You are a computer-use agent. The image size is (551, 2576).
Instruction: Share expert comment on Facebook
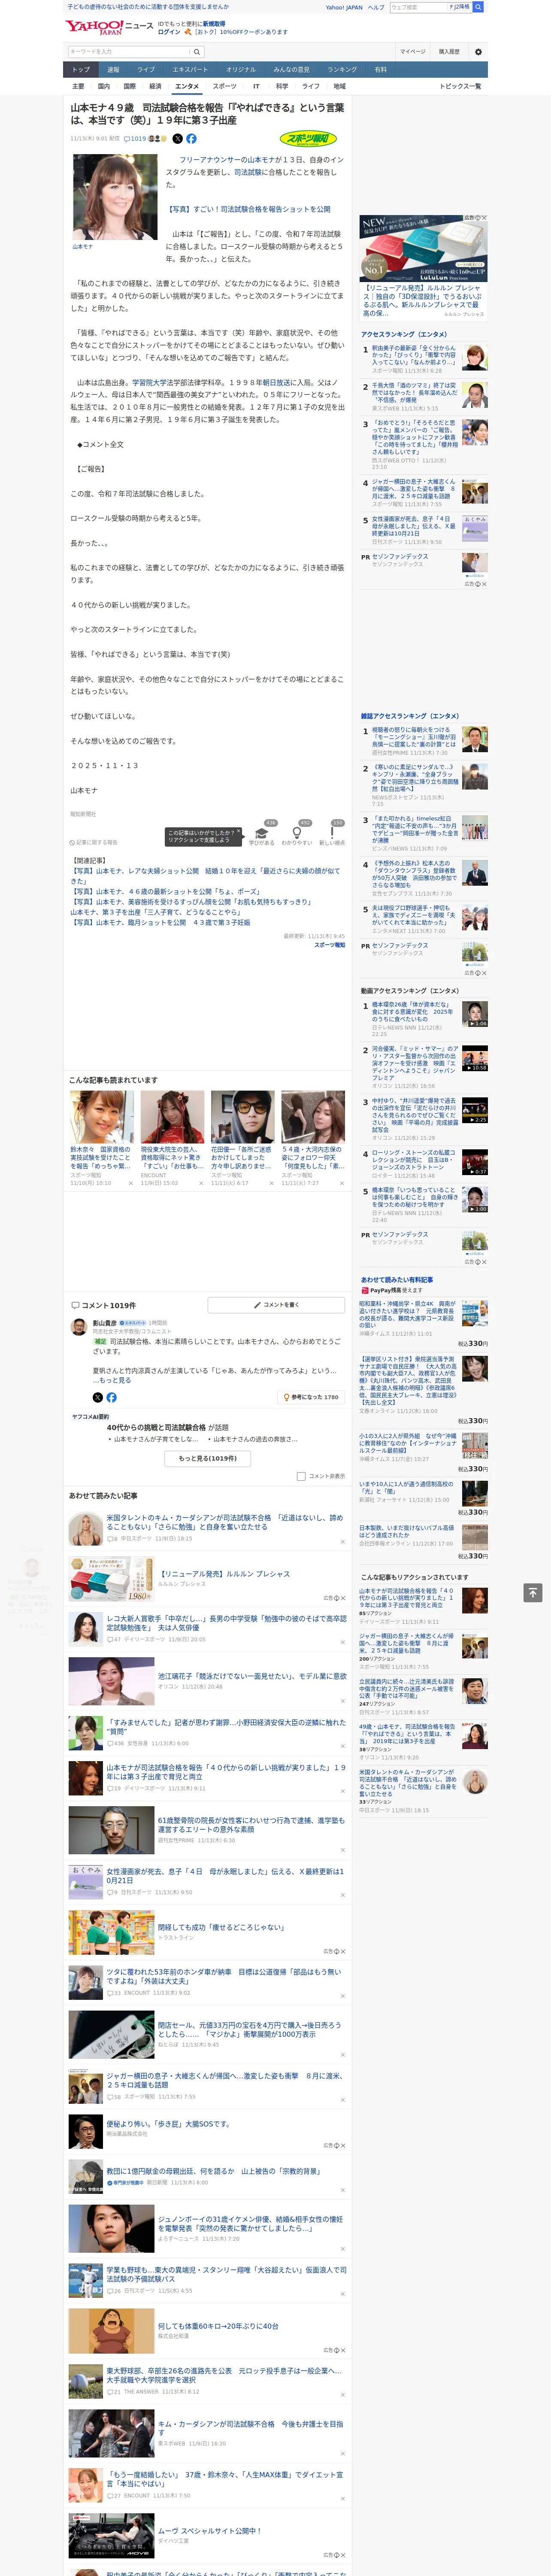point(111,1397)
